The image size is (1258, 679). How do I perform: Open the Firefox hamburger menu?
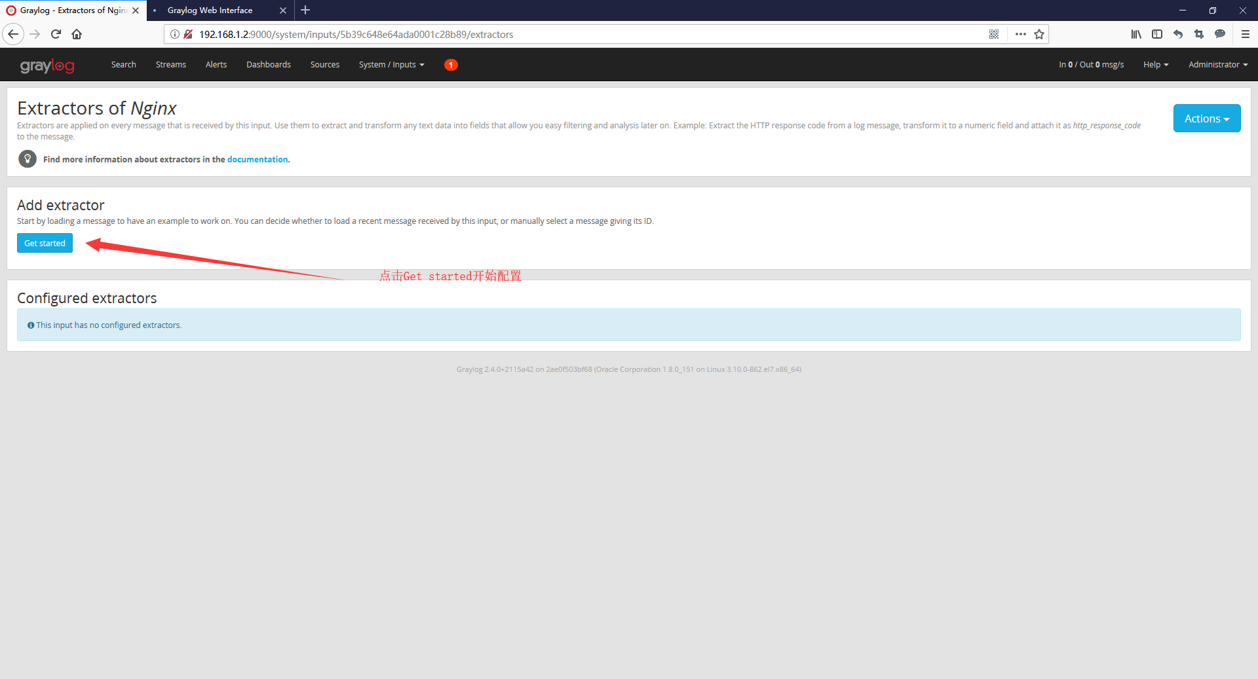coord(1246,34)
